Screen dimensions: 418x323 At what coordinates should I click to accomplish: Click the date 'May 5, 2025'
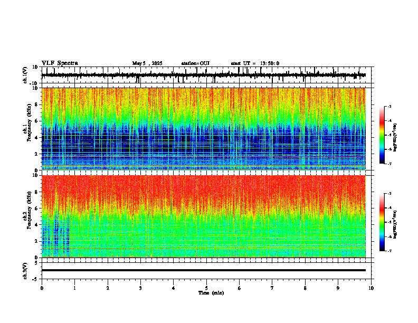[147, 63]
